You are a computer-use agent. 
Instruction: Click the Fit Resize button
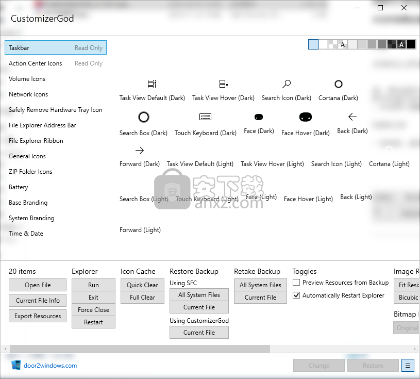tap(407, 285)
